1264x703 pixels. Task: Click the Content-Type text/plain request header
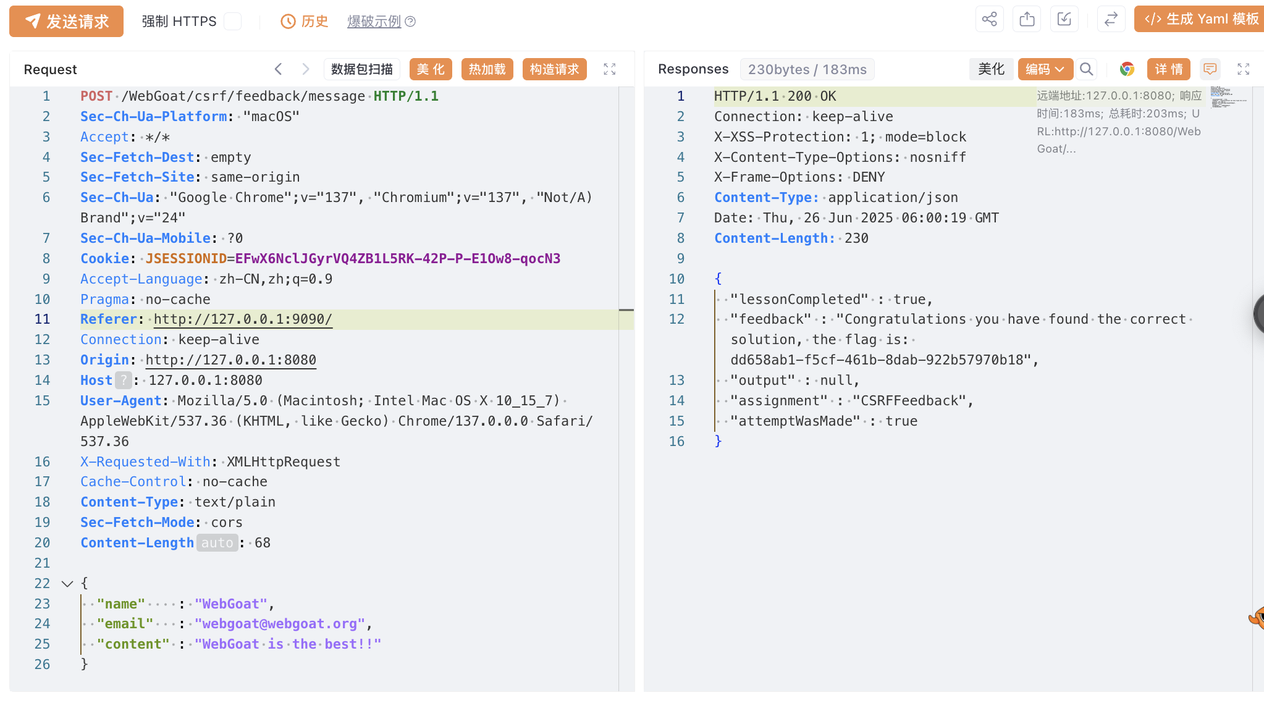tap(178, 502)
